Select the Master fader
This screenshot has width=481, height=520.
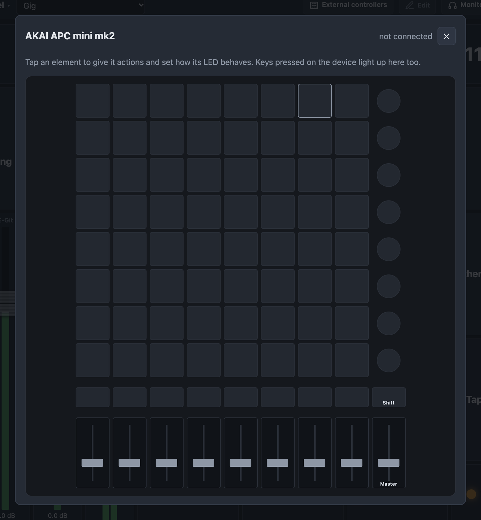tap(389, 453)
